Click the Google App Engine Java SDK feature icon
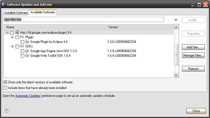The height and width of the screenshot is (118, 210). click(x=27, y=51)
